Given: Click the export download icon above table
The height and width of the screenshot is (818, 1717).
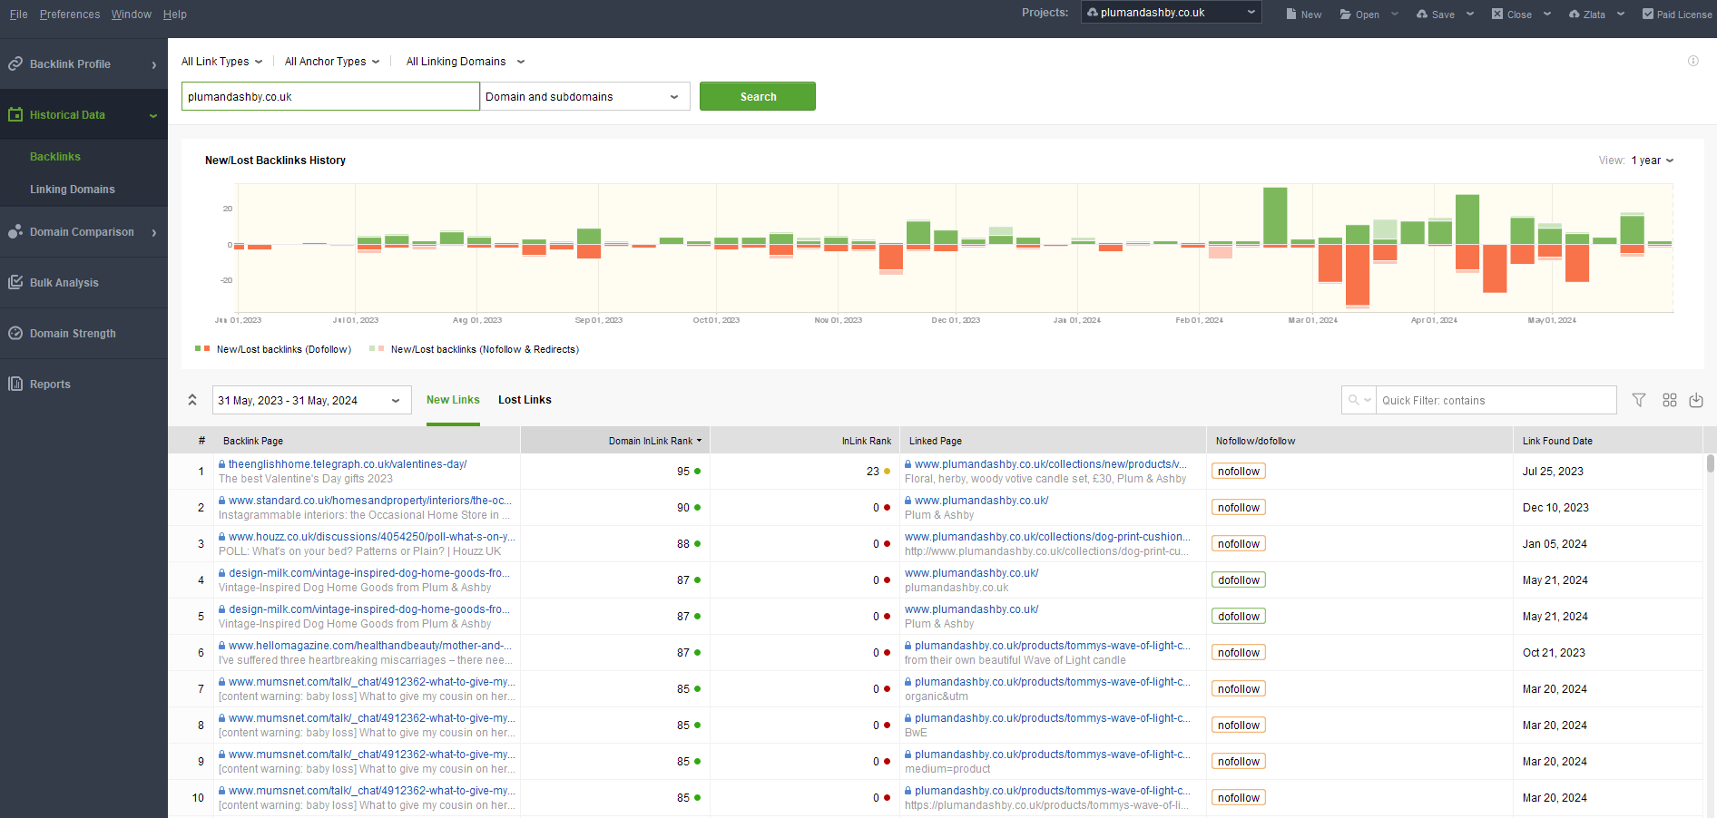Looking at the screenshot, I should pyautogui.click(x=1696, y=400).
